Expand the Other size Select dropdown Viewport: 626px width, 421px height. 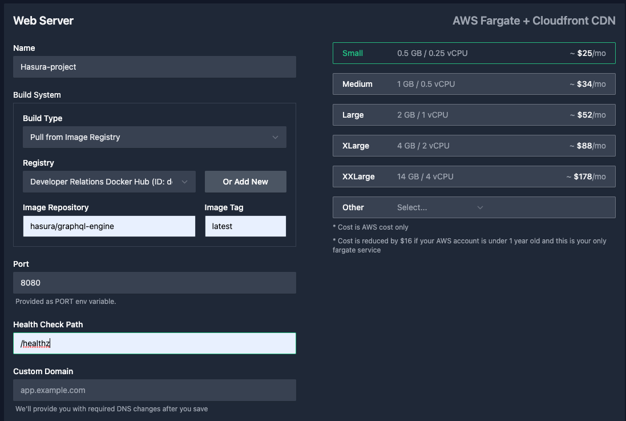(439, 207)
